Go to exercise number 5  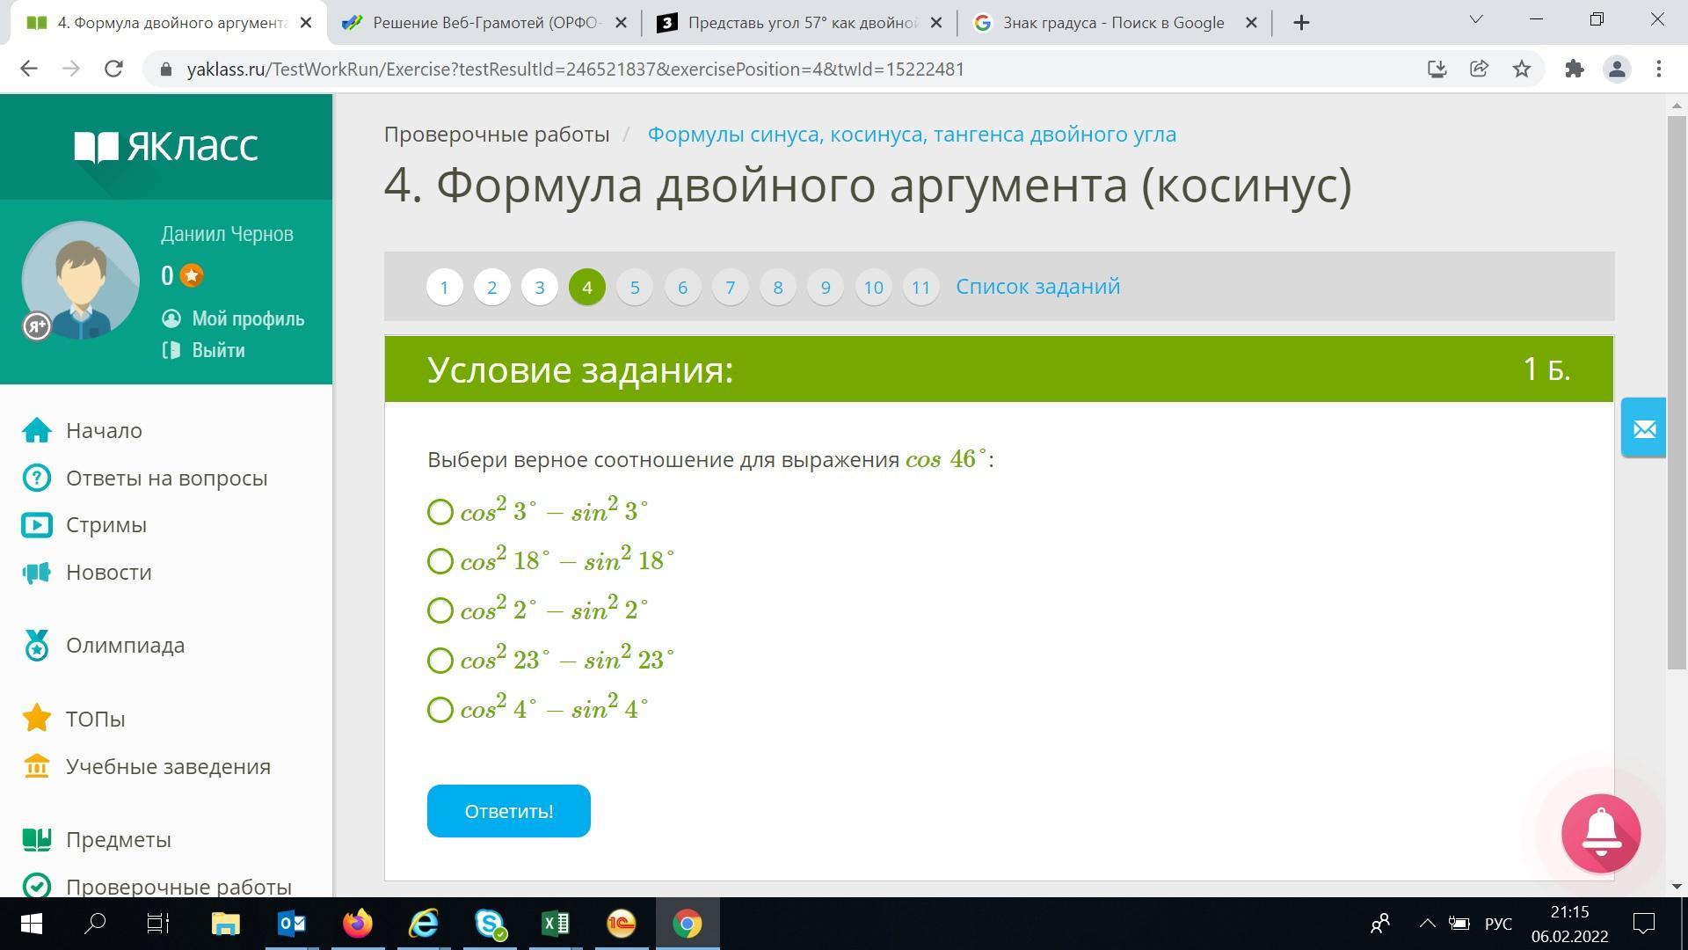635,288
